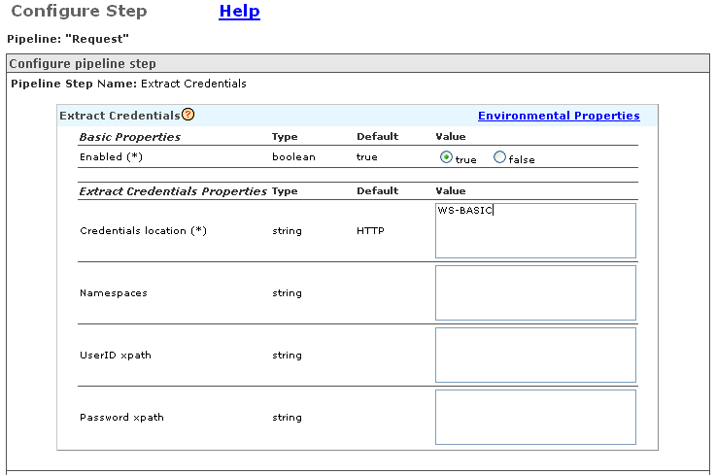Screen dimensions: 716x475
Task: Click the 'Credentials location (*)' label
Action: (x=143, y=230)
